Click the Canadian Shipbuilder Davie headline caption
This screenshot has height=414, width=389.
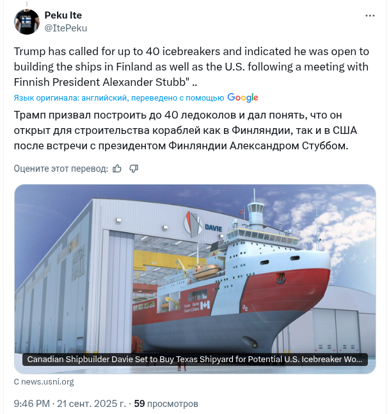click(195, 360)
